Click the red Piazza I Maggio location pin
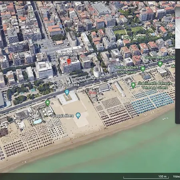 [69, 62]
